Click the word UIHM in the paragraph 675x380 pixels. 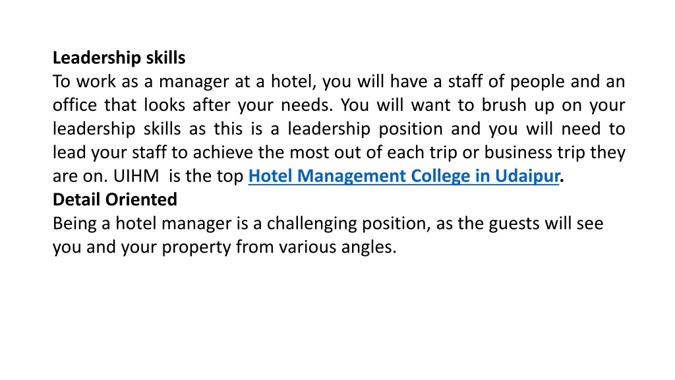(x=136, y=176)
